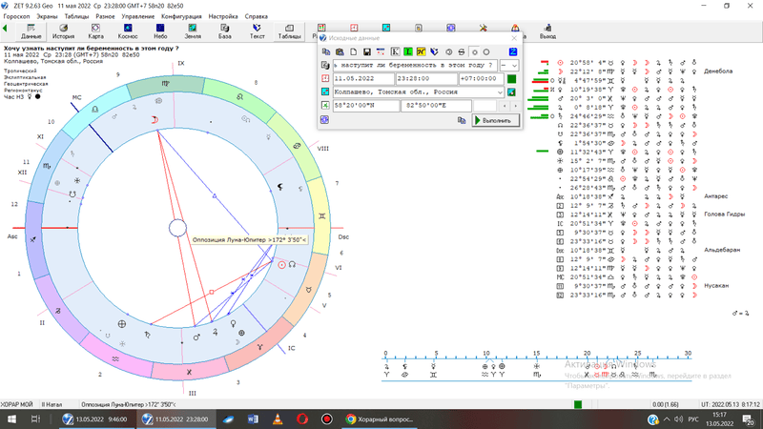The image size is (763, 429).
Task: Click the Таблицы toolbar button
Action: click(x=289, y=31)
